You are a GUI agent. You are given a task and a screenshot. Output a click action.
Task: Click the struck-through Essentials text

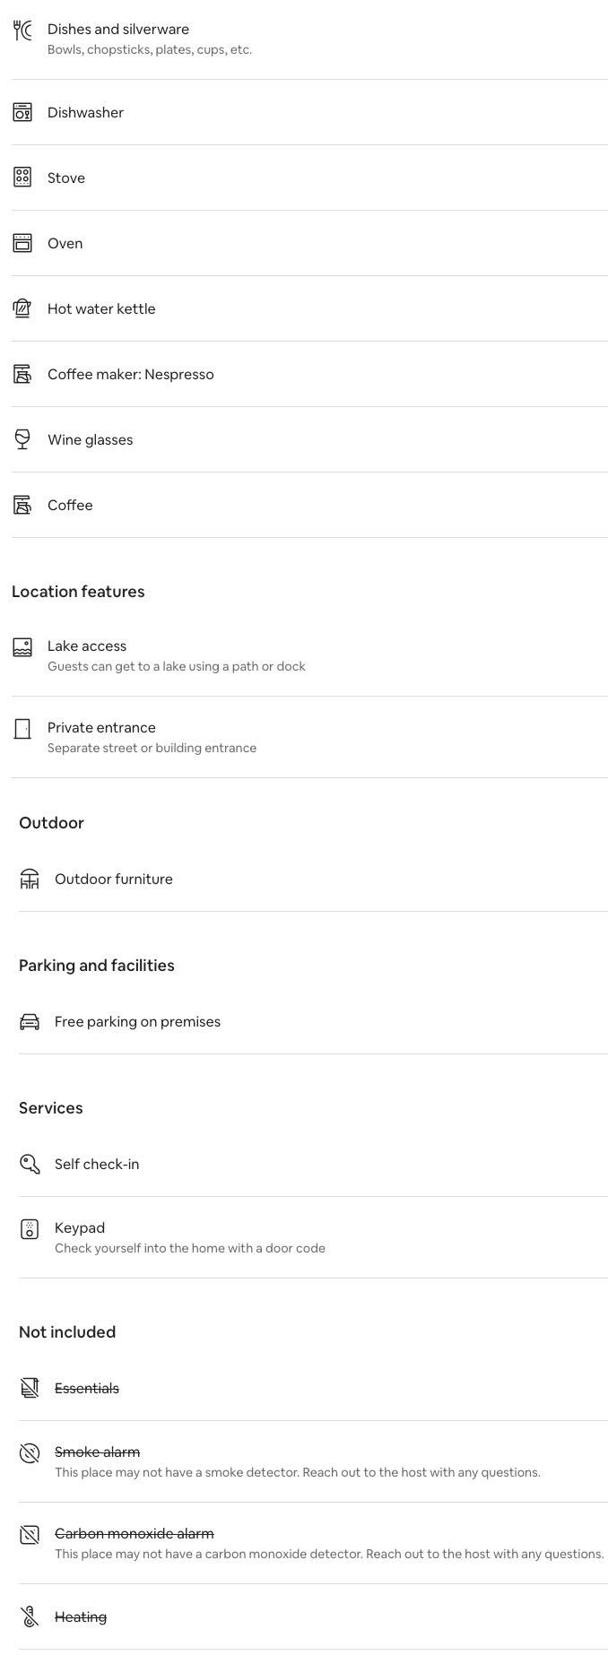(x=87, y=1389)
